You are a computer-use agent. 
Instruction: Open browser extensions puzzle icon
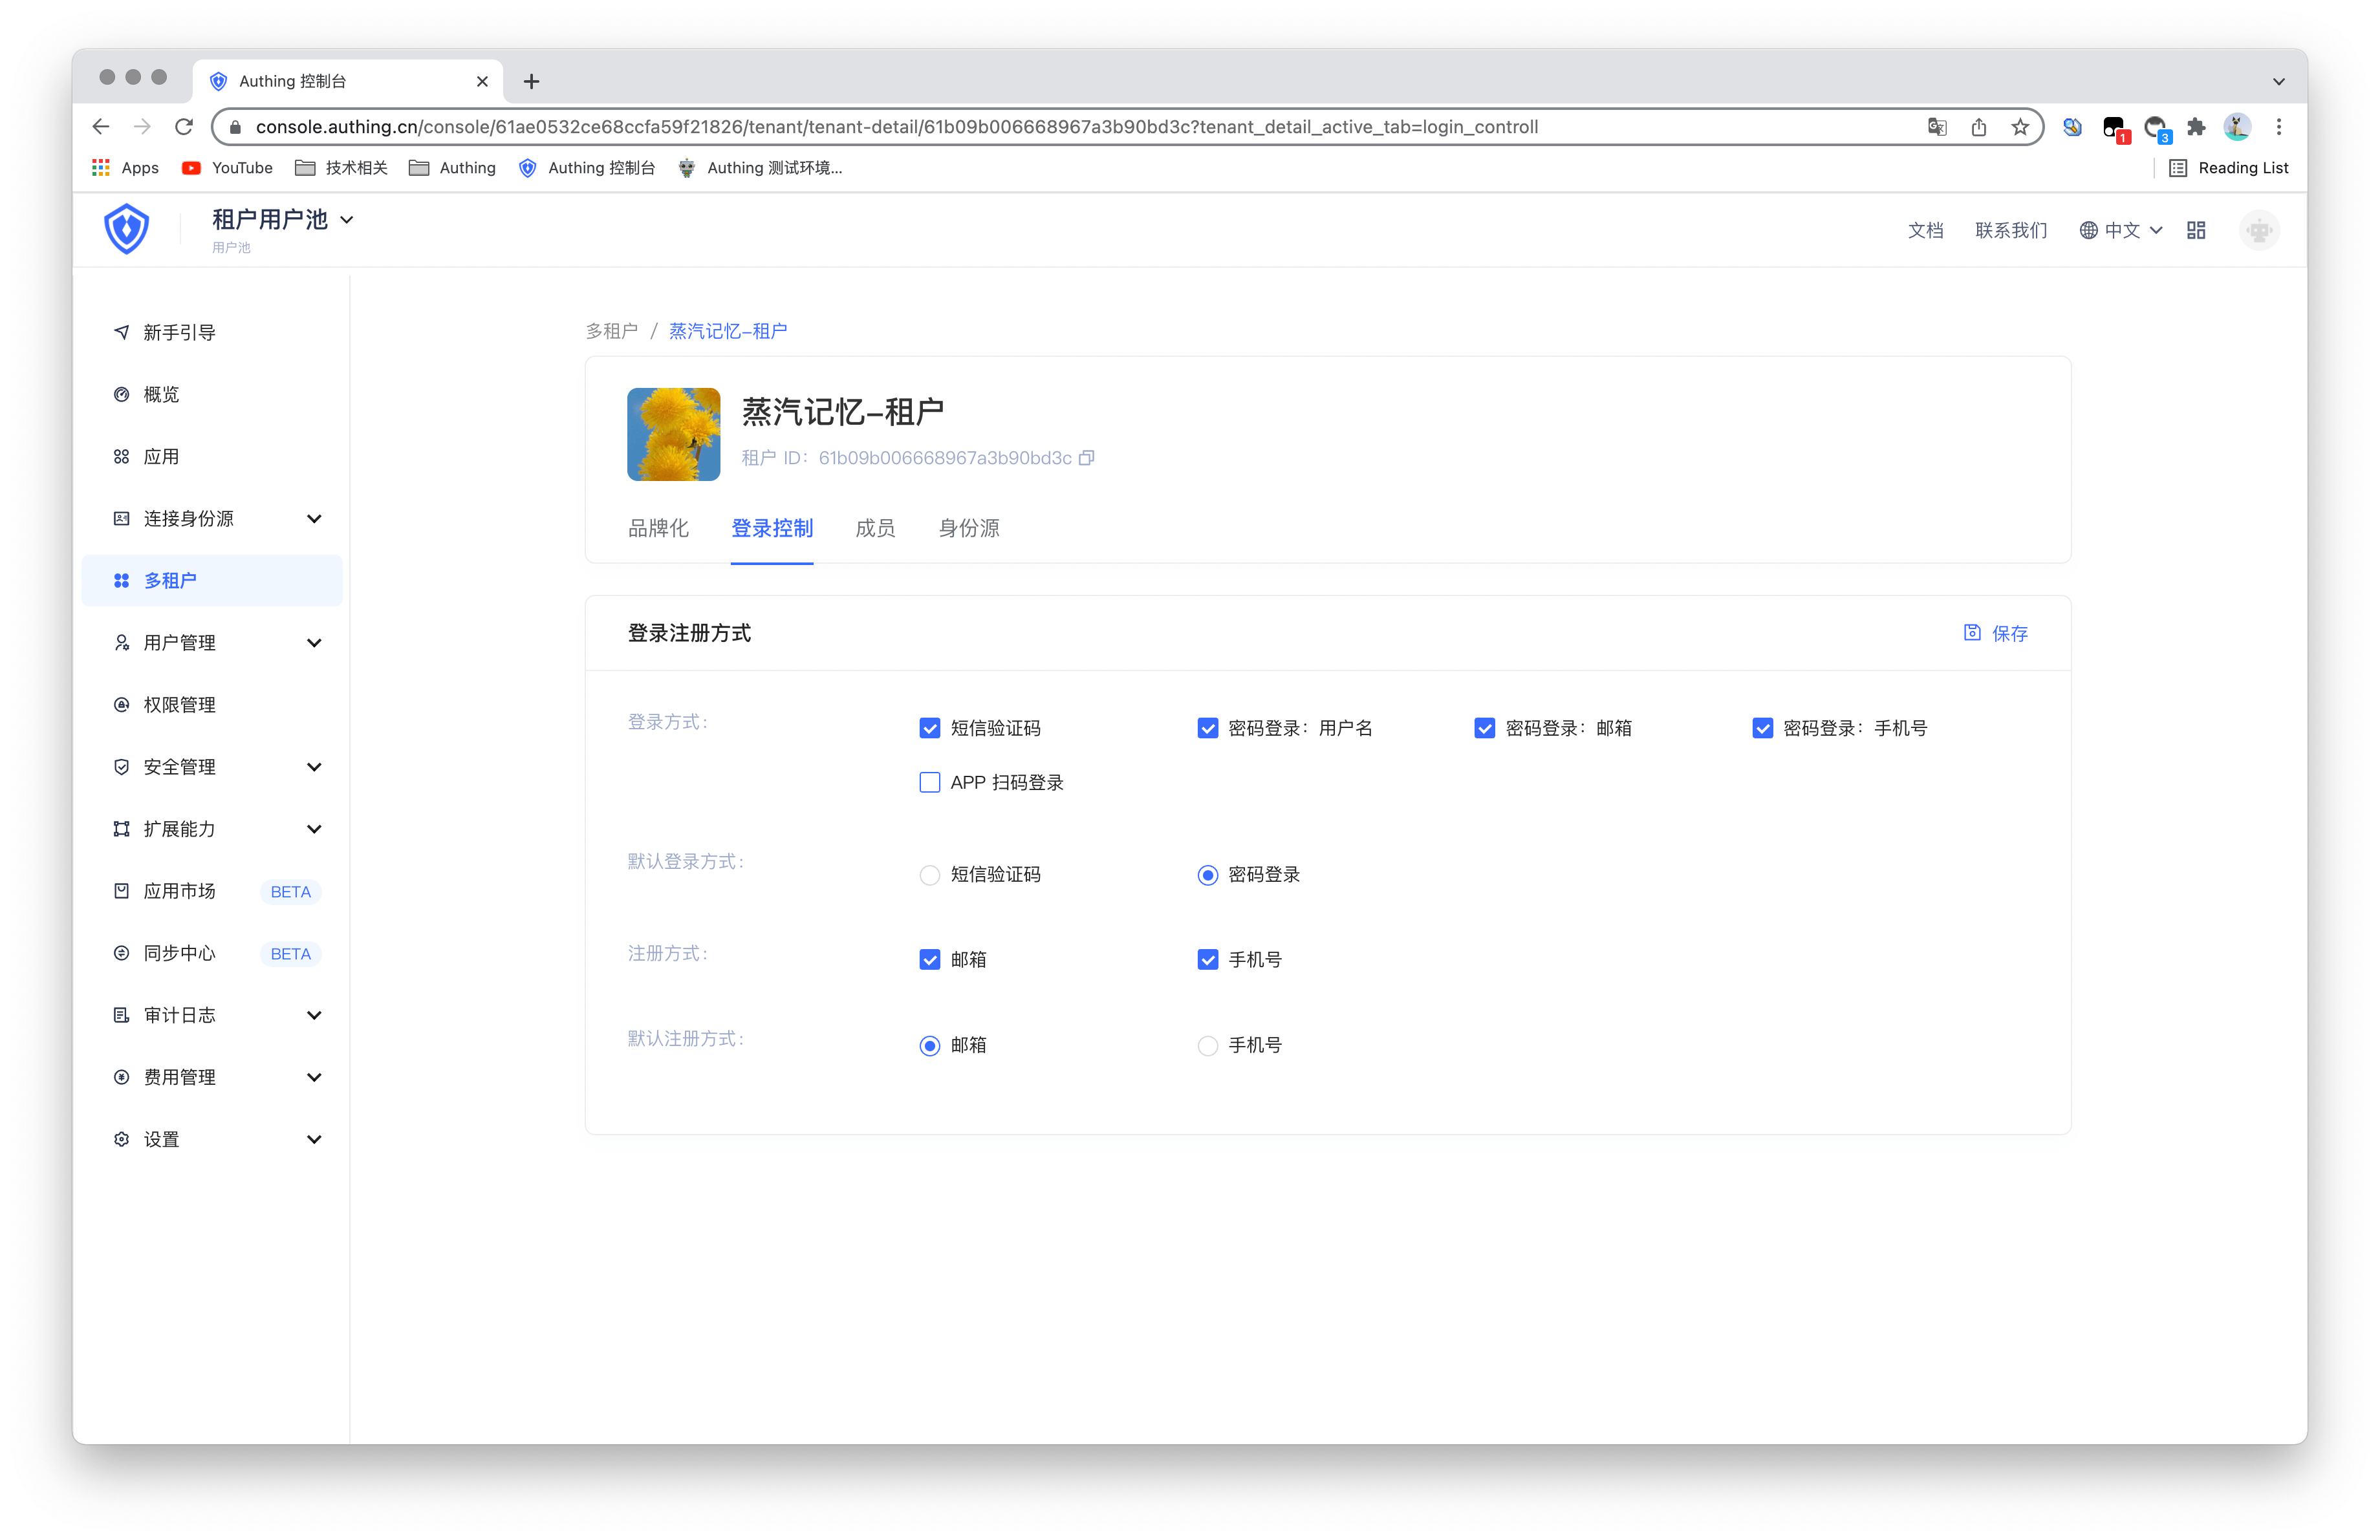[2196, 127]
